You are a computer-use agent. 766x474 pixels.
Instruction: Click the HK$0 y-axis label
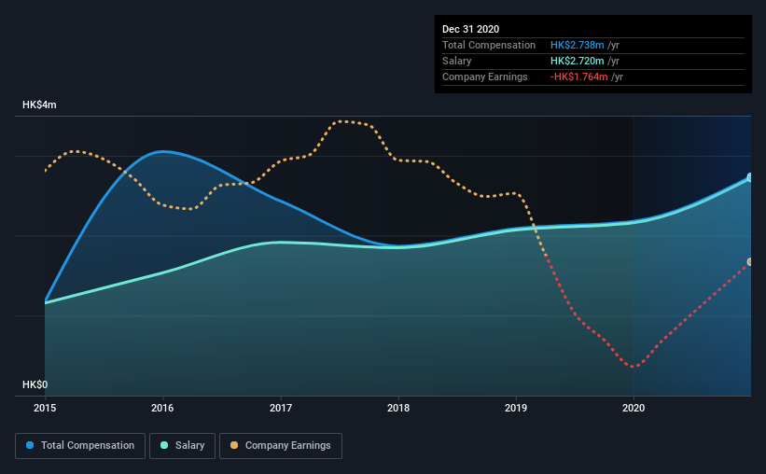pos(35,385)
